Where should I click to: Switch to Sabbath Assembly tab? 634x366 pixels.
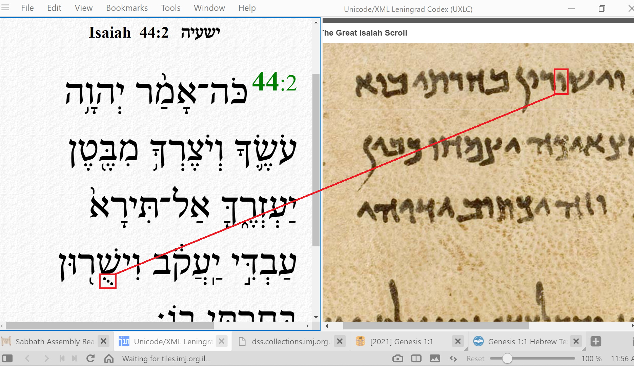point(54,341)
